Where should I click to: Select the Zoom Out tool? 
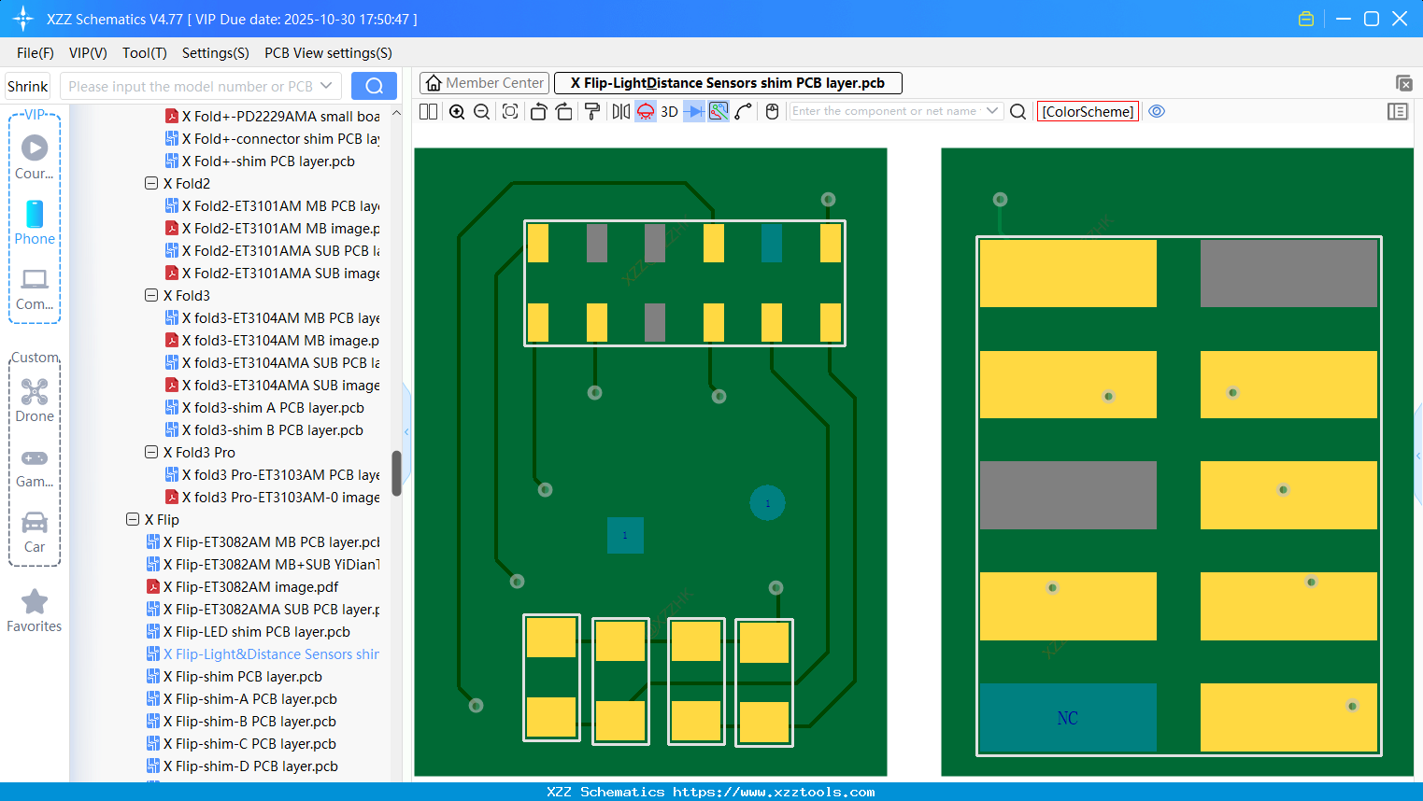click(480, 111)
